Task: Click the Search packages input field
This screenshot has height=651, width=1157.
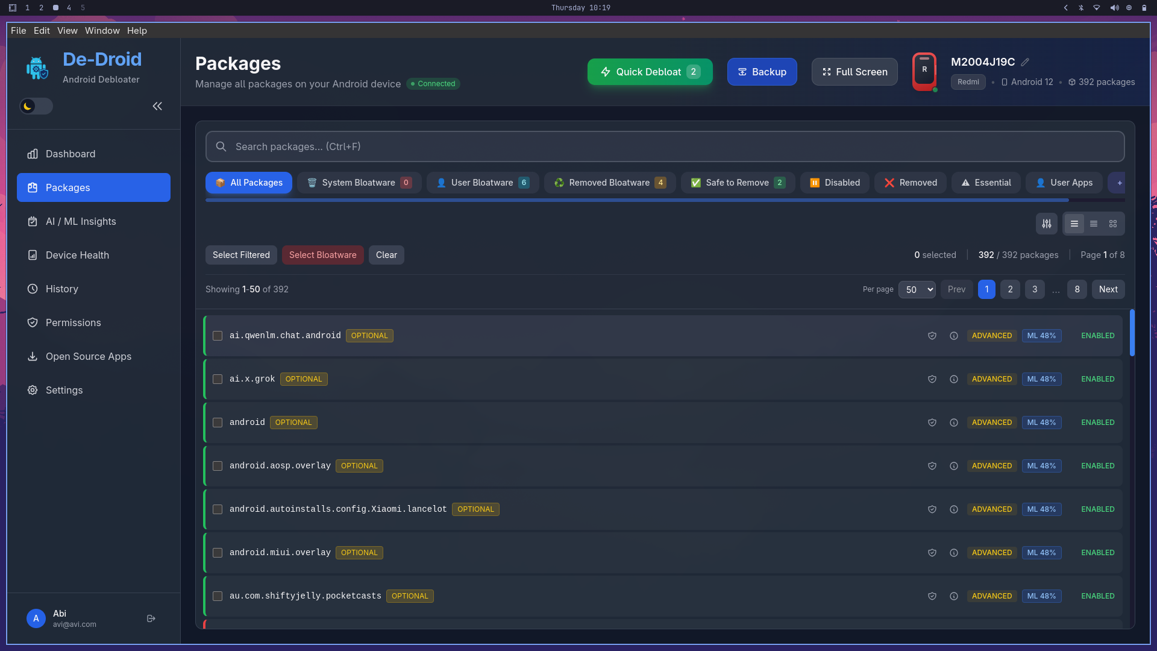Action: pyautogui.click(x=665, y=146)
